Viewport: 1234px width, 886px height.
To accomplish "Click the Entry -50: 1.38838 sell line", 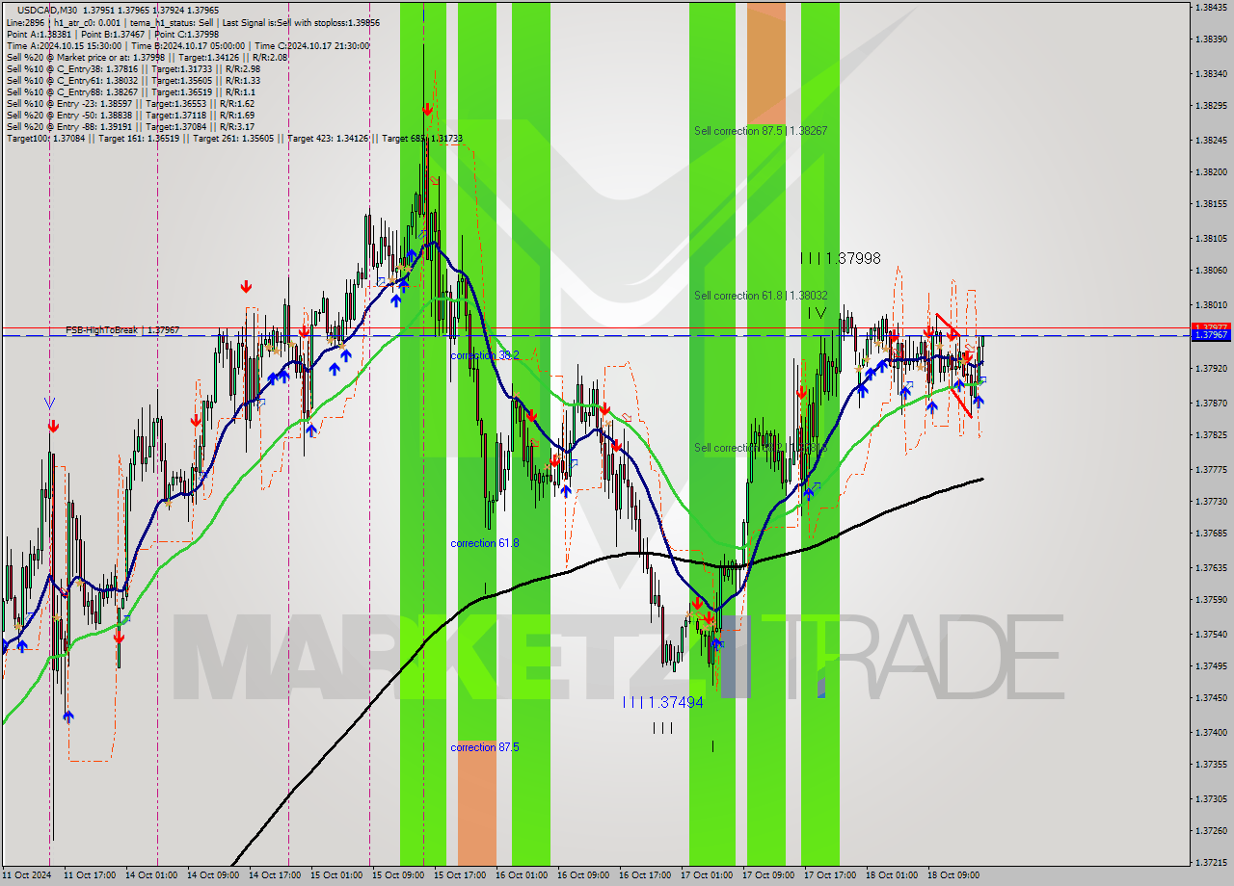I will (x=130, y=115).
